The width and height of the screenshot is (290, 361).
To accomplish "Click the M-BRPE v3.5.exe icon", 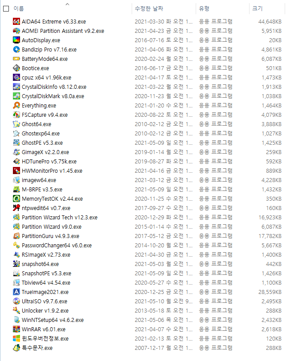I will (16, 189).
